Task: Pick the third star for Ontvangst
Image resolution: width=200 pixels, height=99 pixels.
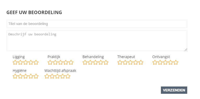Action: 165,63
